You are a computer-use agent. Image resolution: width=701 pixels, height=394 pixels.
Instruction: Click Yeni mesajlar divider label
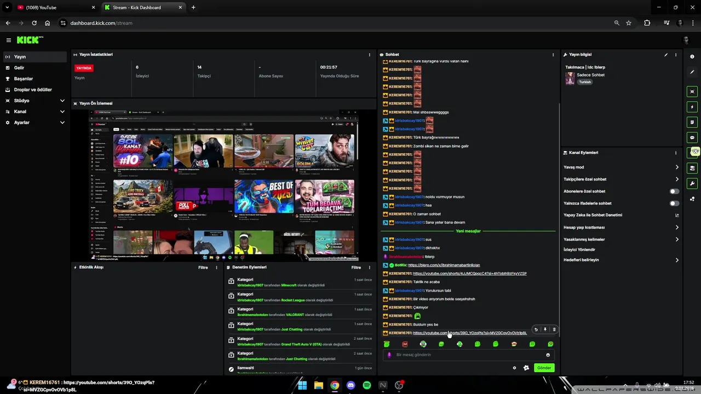(468, 231)
